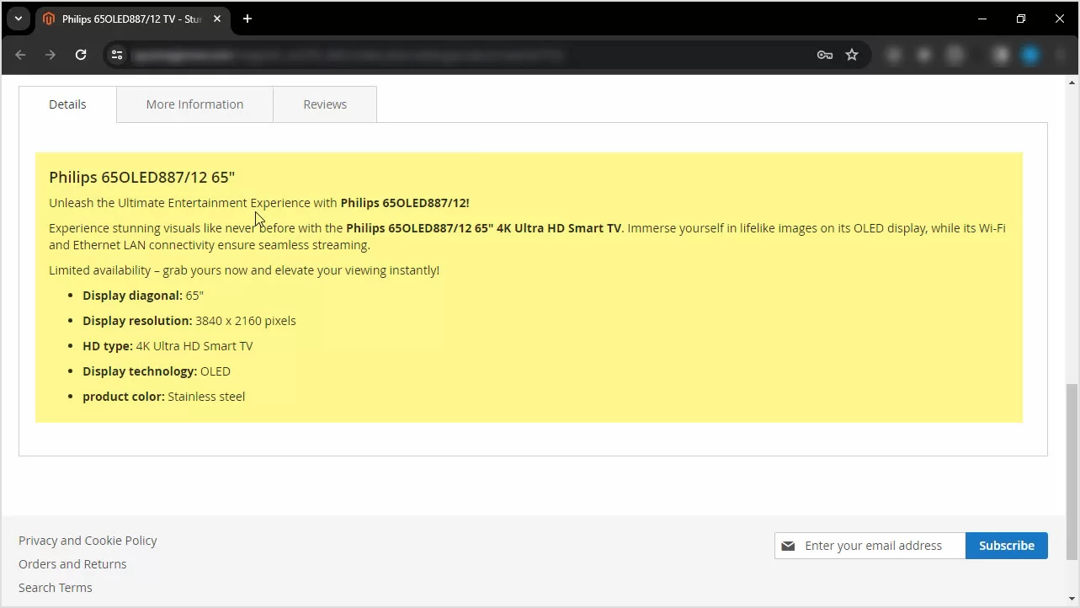
Task: Close the Philips 65OLED887/12 TV browser tab
Action: tap(217, 19)
